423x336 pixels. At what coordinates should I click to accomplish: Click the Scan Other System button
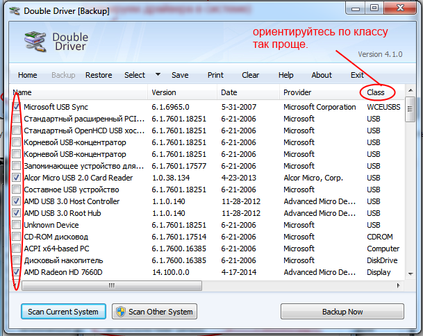coord(154,312)
